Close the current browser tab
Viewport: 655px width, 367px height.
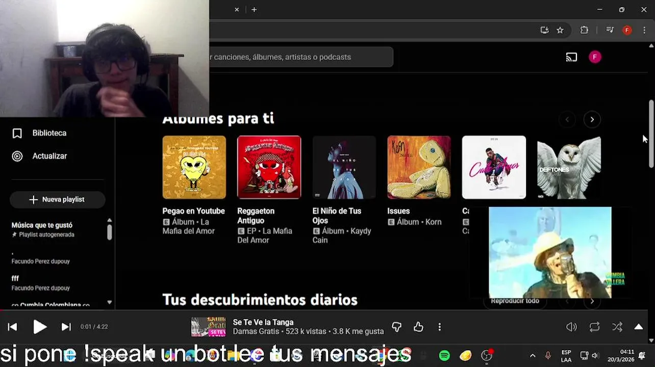point(237,10)
